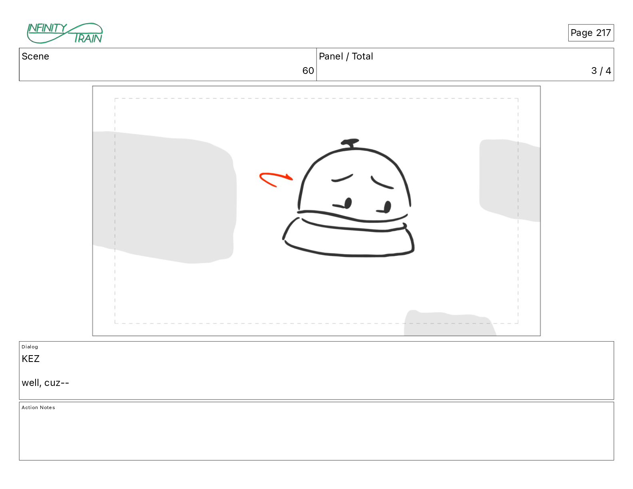Click the panel count '3 / 4'

tap(601, 71)
